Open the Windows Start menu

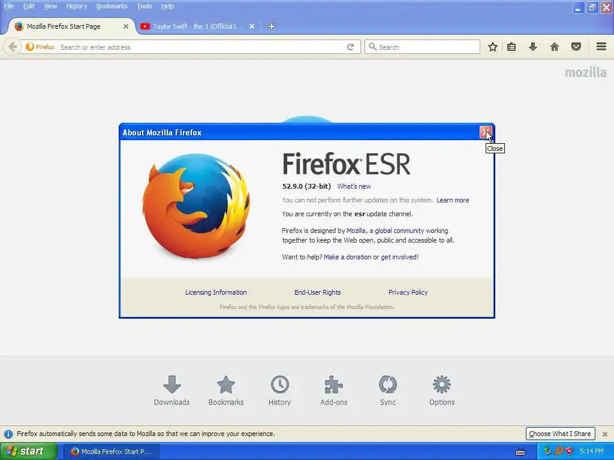click(29, 452)
